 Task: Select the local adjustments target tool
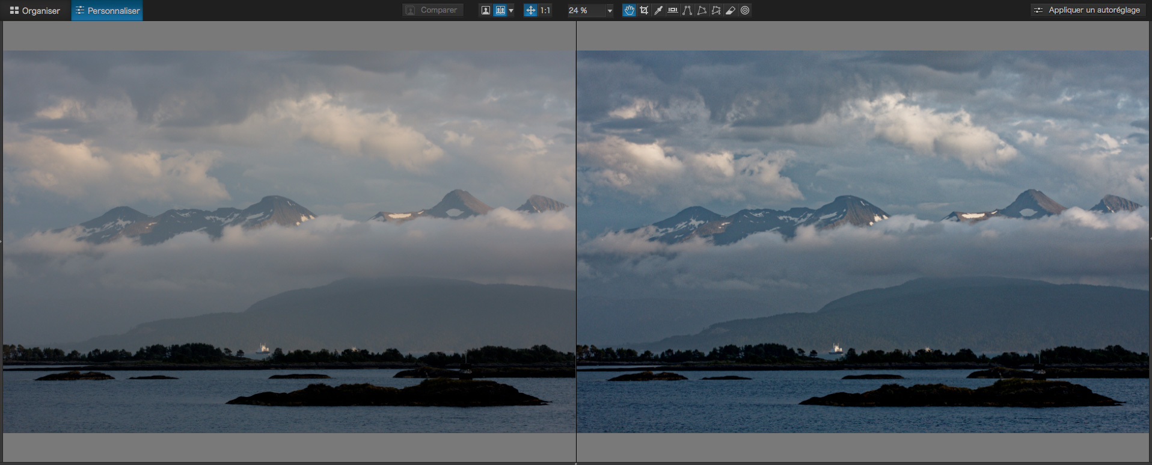745,10
